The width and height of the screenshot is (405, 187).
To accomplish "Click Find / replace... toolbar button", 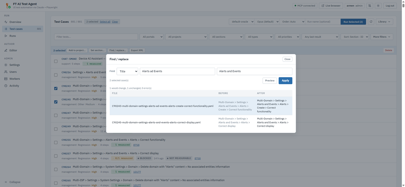I will [118, 50].
